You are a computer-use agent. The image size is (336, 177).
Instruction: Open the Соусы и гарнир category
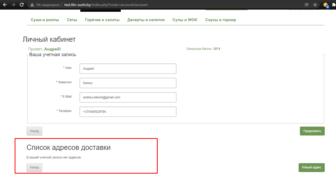pyautogui.click(x=220, y=20)
